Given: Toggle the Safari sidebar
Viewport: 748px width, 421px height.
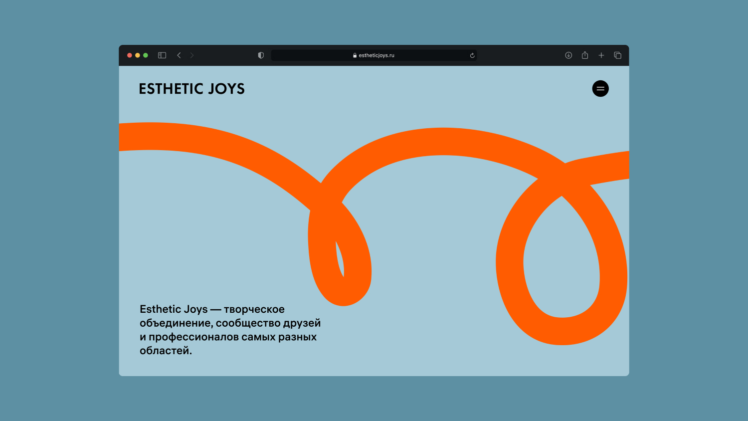Looking at the screenshot, I should click(162, 55).
